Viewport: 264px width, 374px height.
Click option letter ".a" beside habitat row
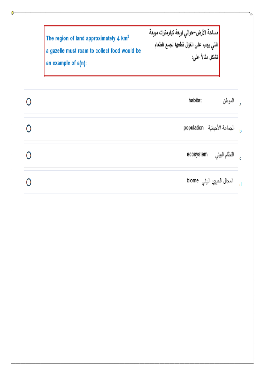pos(240,105)
